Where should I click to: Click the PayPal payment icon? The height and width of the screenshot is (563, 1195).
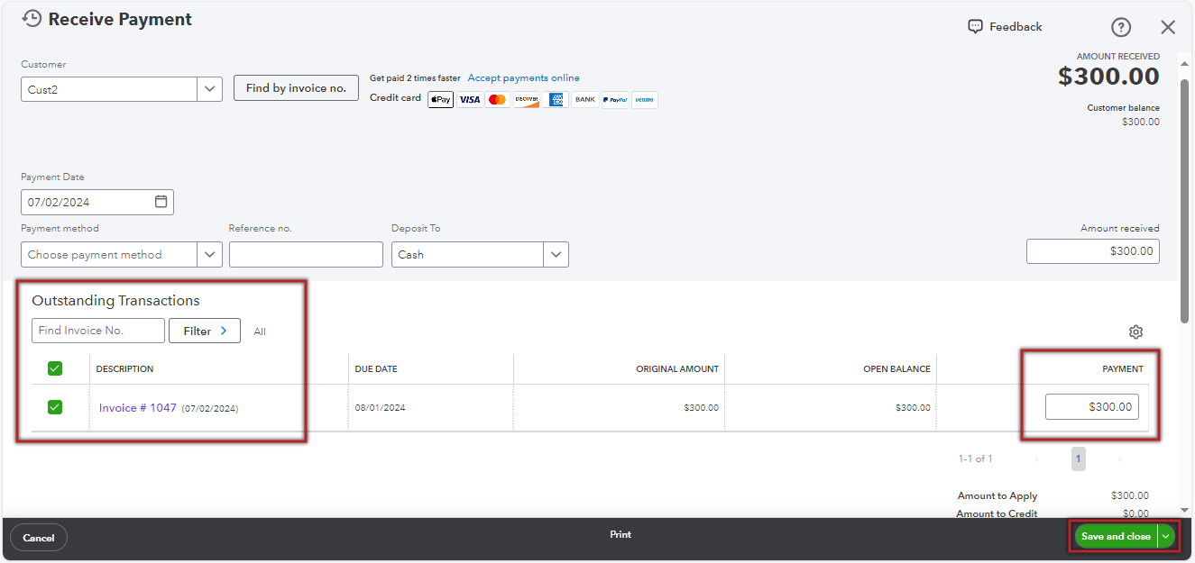[x=615, y=99]
